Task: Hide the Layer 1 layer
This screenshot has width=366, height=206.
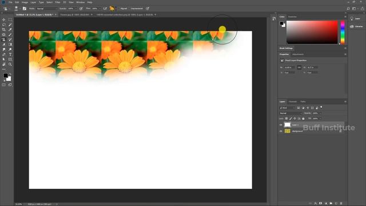Action: (281, 125)
